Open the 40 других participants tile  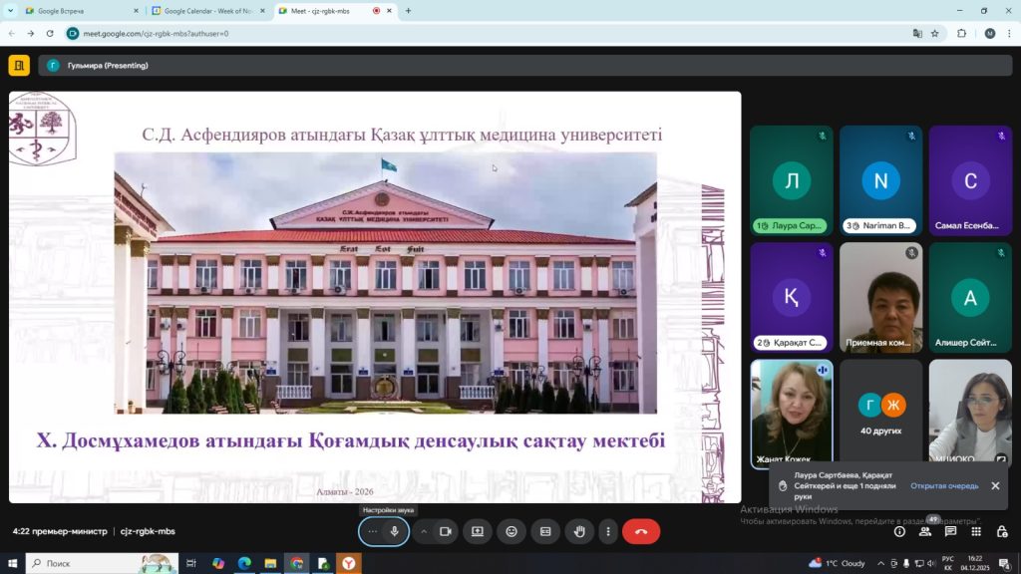[x=880, y=414]
